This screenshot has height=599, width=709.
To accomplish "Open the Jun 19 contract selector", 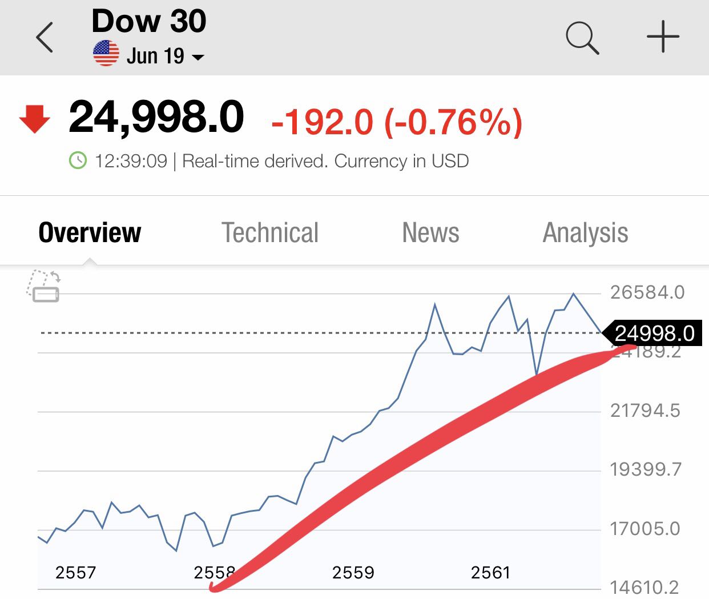I will pos(155,56).
